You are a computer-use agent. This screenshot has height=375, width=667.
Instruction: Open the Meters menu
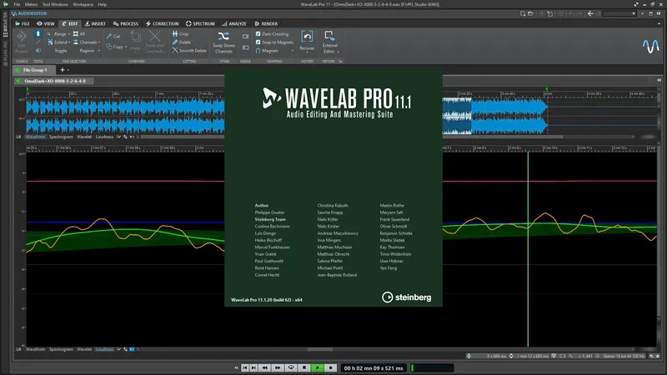31,4
